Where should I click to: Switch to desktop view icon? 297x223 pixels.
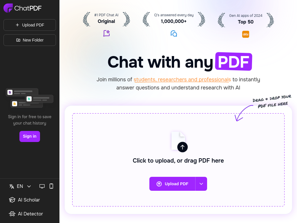pos(42,186)
